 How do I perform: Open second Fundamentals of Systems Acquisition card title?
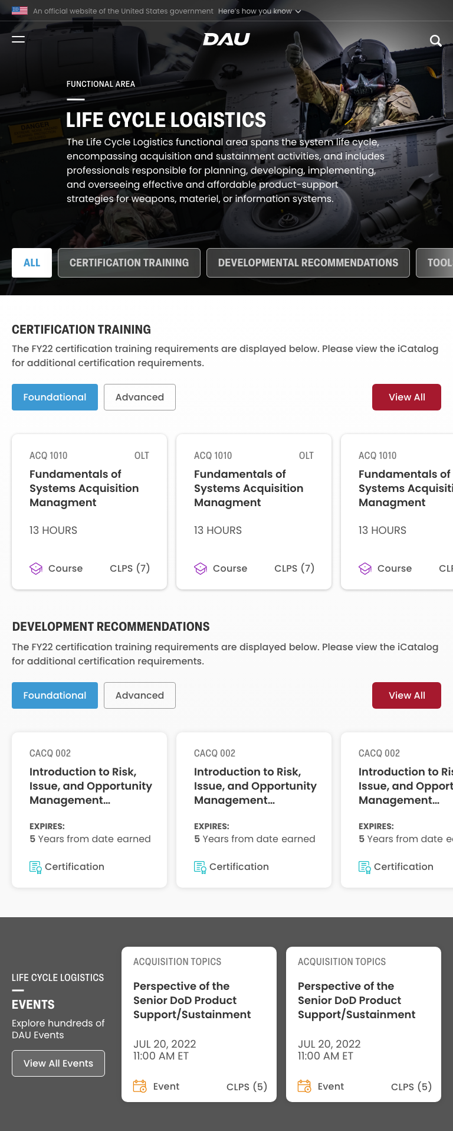248,488
